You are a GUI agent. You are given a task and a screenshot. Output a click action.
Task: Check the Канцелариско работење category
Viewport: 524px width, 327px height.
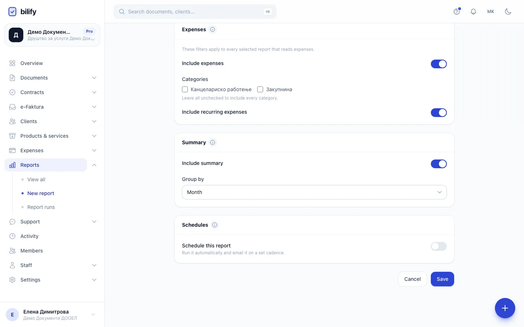click(185, 89)
